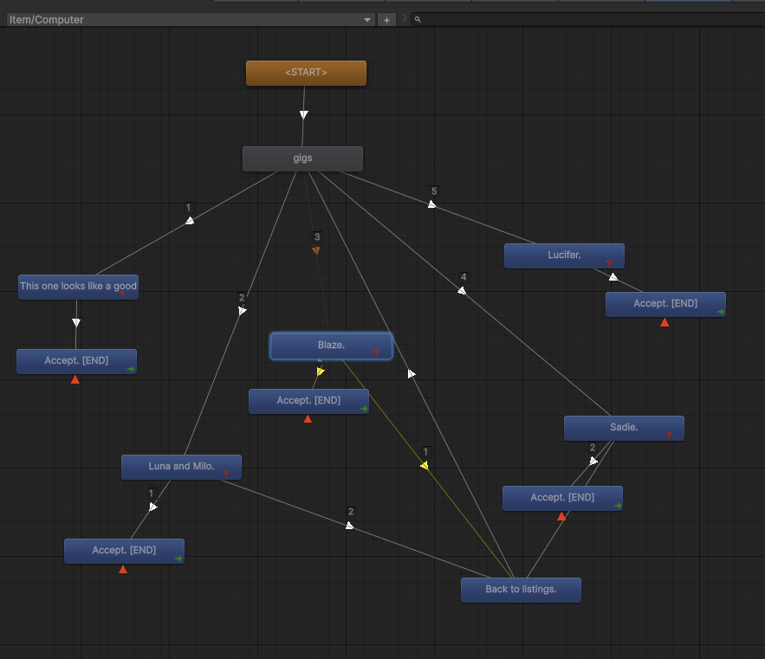Image resolution: width=765 pixels, height=659 pixels.
Task: Click green arrow on Accept. [END] under Luna and Milo.
Action: point(178,559)
